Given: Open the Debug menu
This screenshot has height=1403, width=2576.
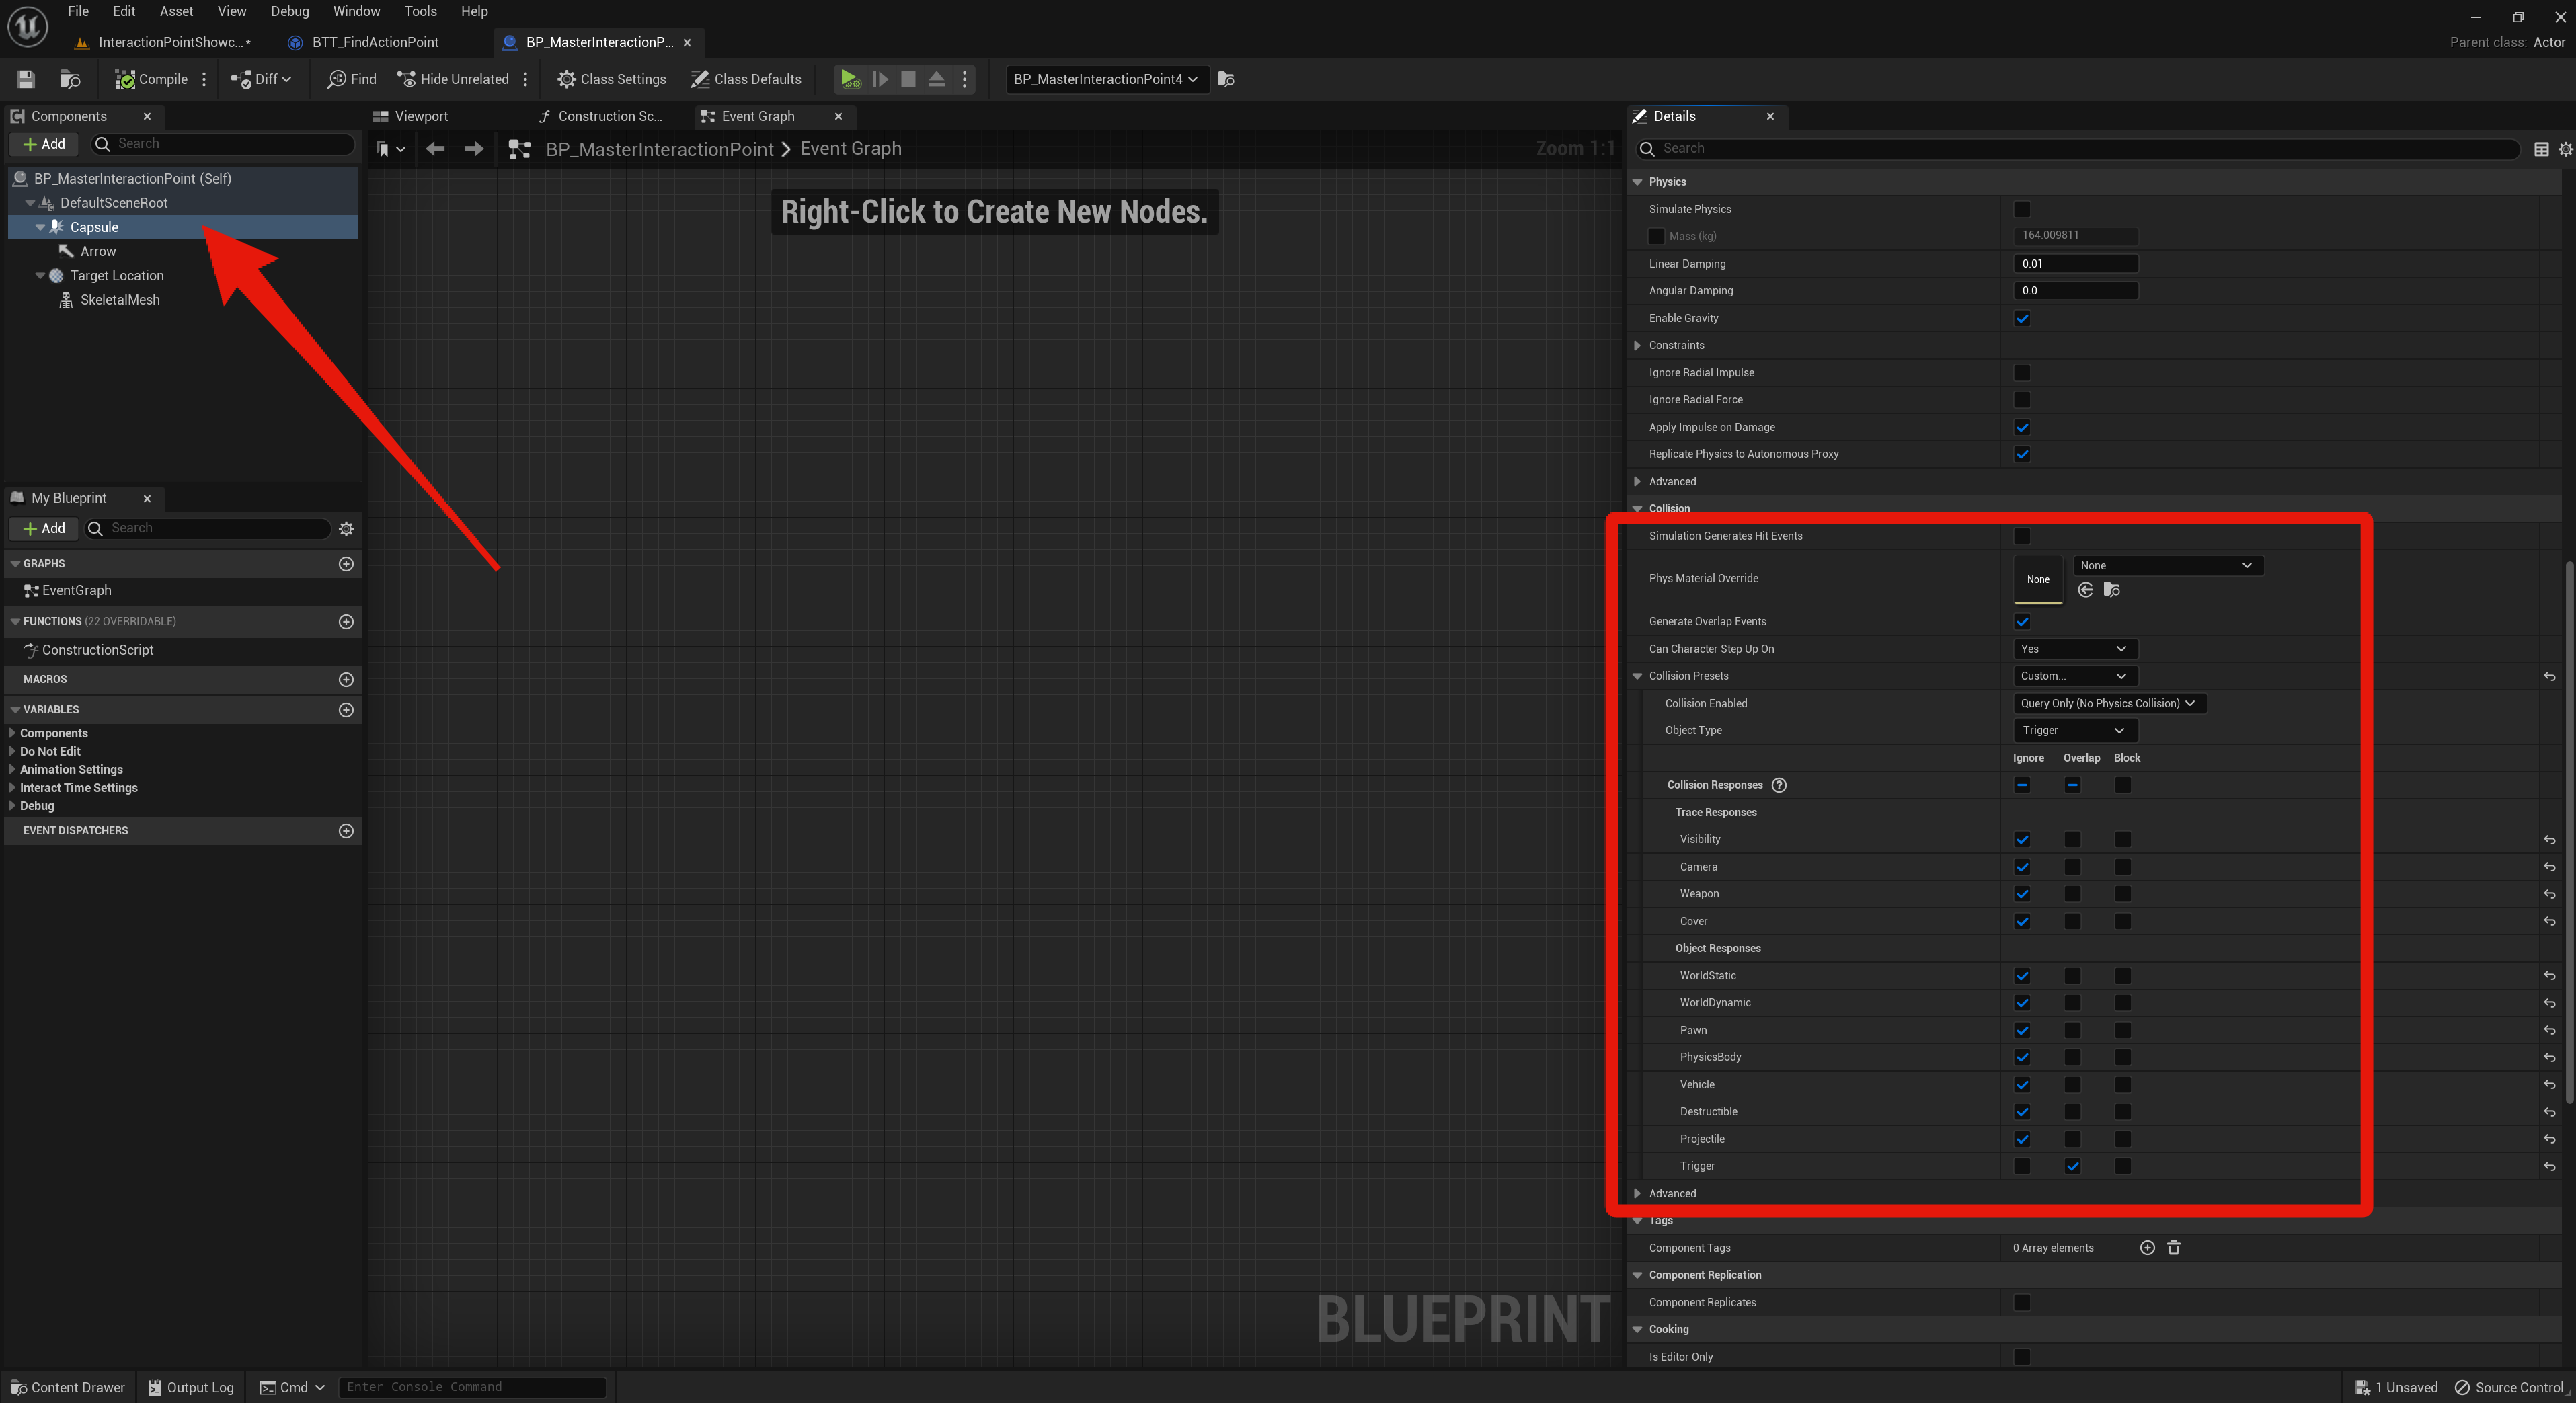Looking at the screenshot, I should (x=289, y=11).
